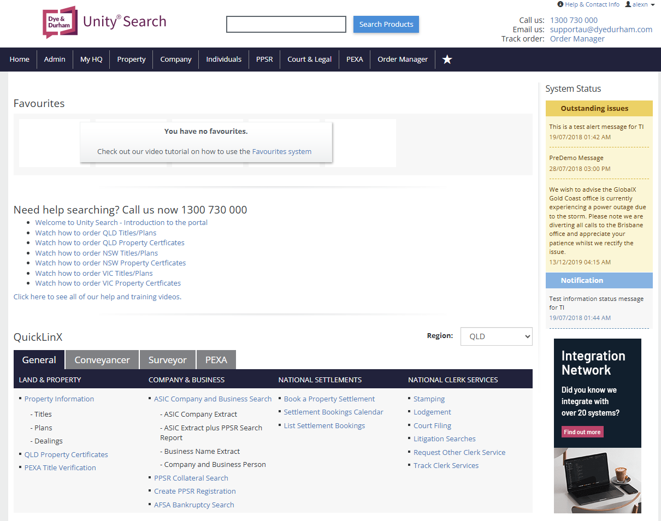
Task: Switch to the PEXA QuickLinX tab
Action: tap(216, 360)
